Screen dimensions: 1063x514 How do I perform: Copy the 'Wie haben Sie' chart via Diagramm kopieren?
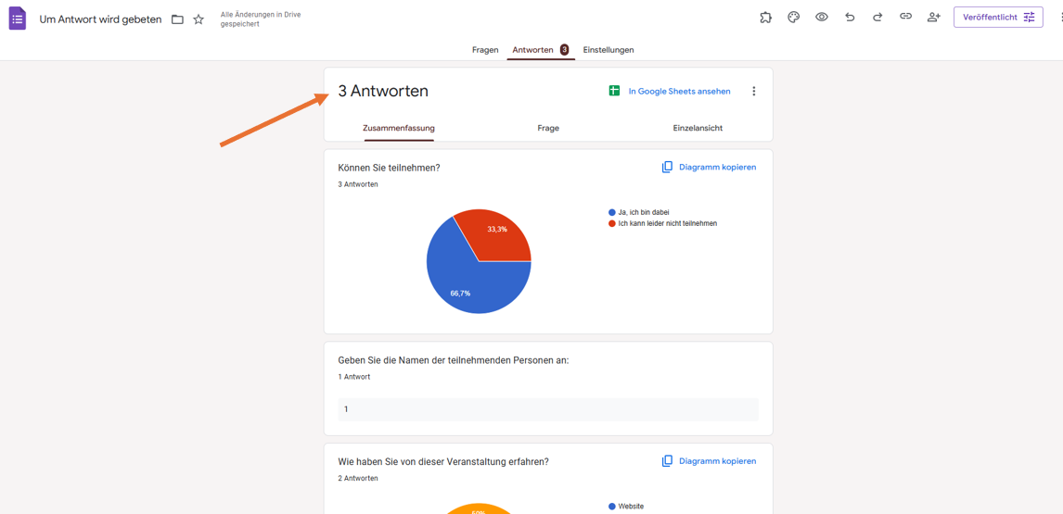[709, 460]
